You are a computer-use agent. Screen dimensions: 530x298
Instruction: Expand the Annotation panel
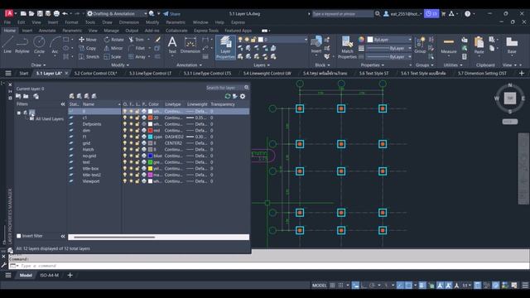[x=190, y=65]
